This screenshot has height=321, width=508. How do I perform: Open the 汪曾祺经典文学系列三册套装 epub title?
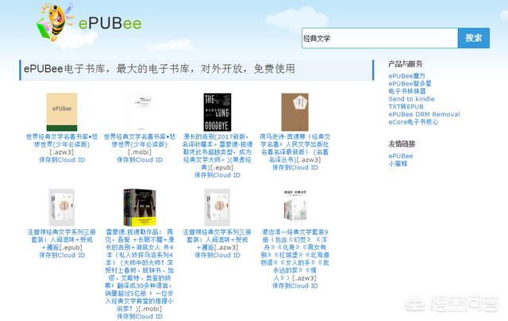click(x=62, y=240)
